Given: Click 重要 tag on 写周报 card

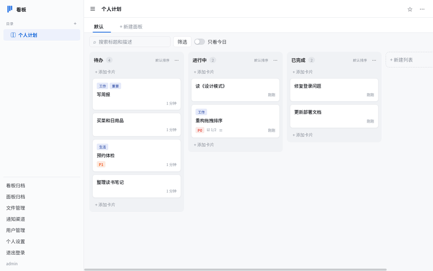Looking at the screenshot, I should (116, 86).
